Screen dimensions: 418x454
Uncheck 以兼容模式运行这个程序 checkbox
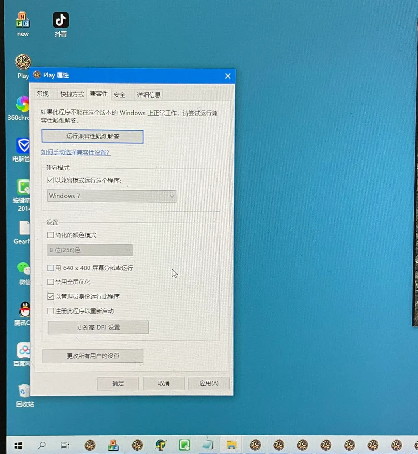tap(50, 180)
